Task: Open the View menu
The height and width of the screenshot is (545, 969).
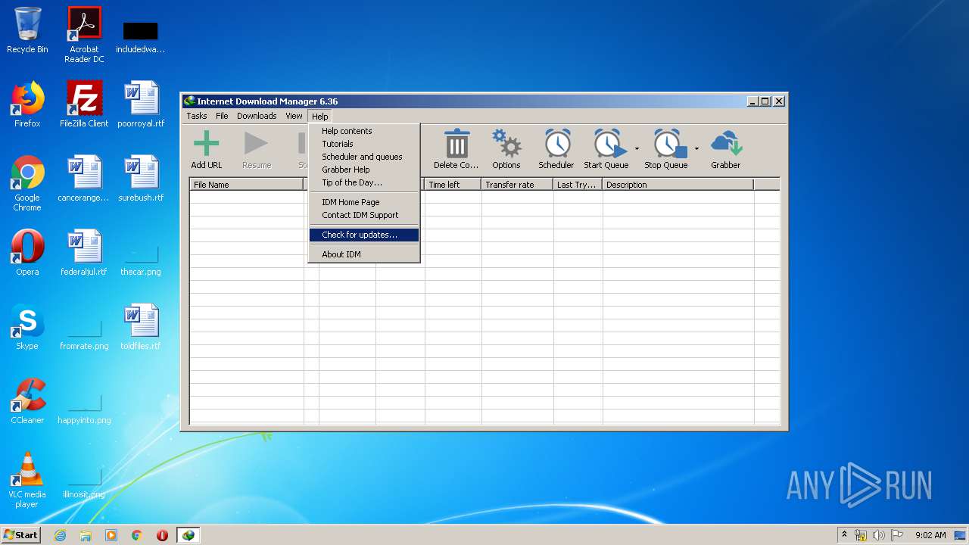Action: [x=294, y=116]
